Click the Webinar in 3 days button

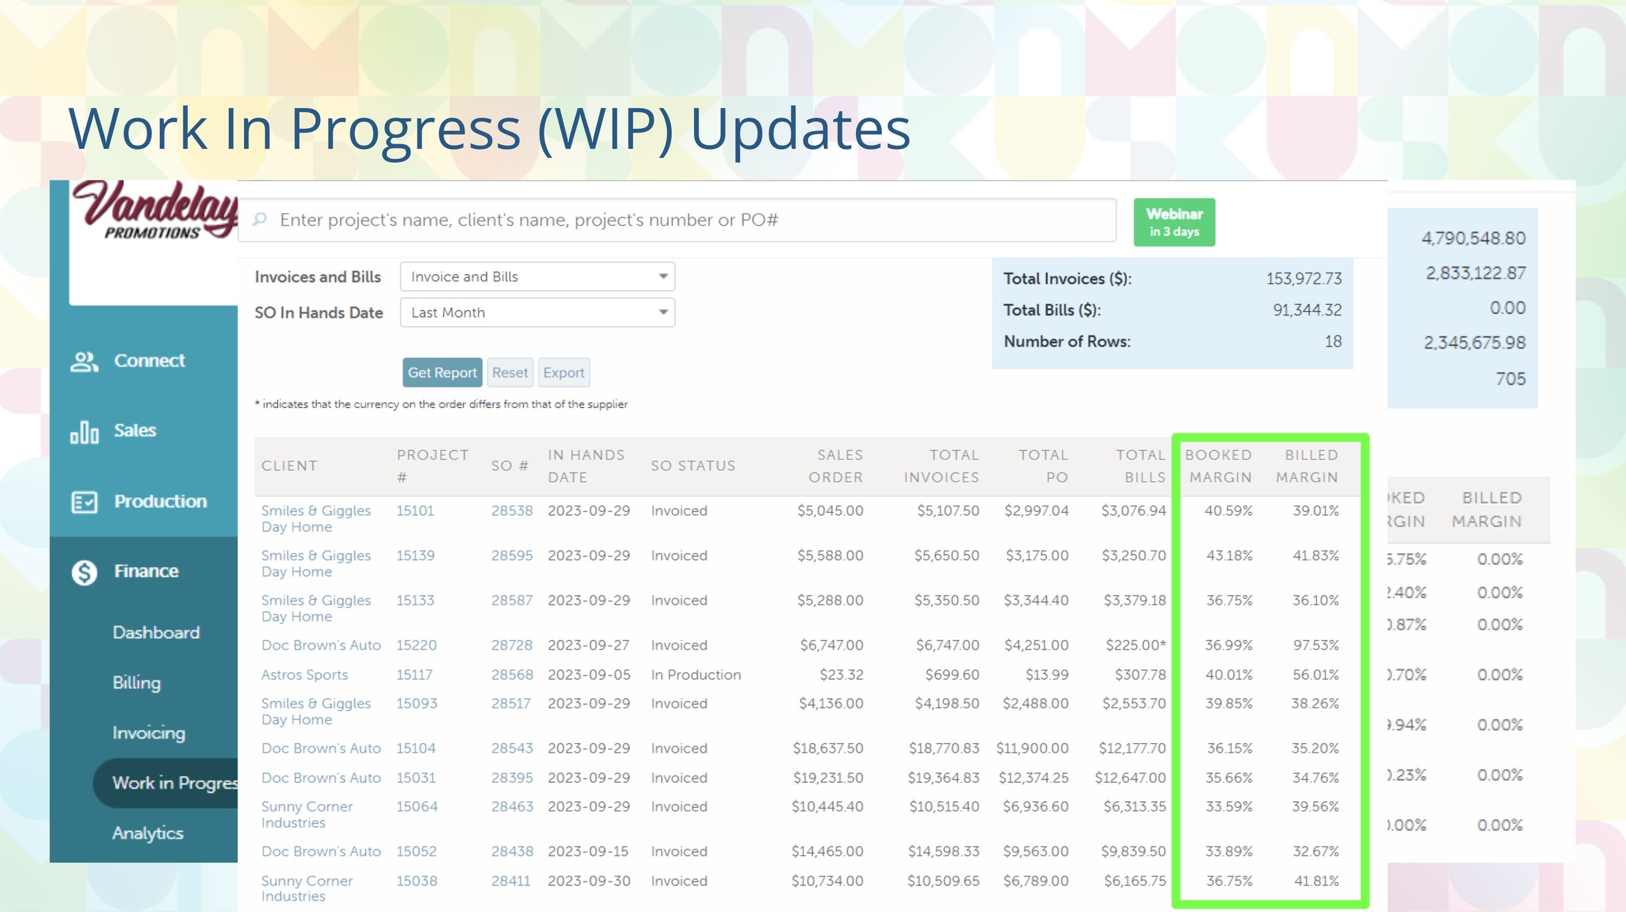click(1174, 222)
